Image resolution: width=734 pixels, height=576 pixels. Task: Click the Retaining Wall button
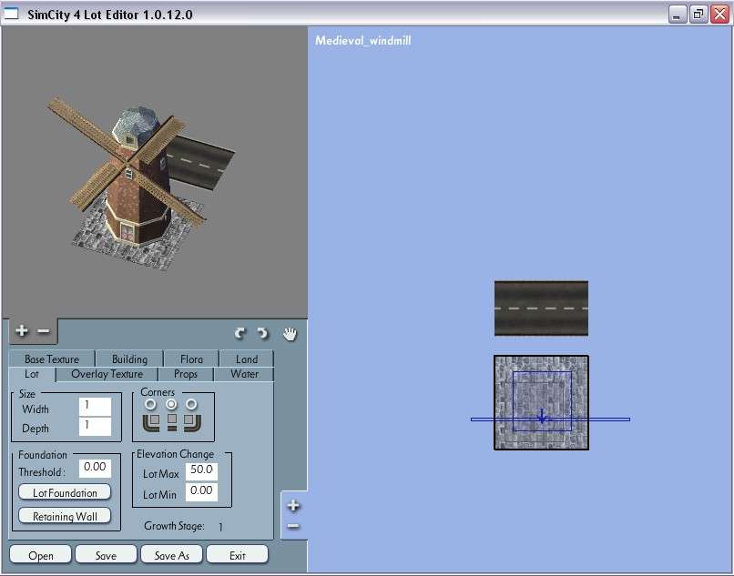coord(65,516)
